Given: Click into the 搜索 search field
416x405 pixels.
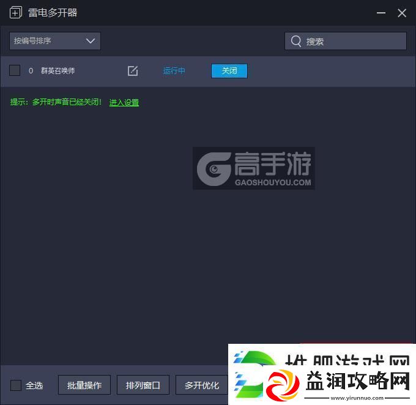Looking at the screenshot, I should coord(346,41).
